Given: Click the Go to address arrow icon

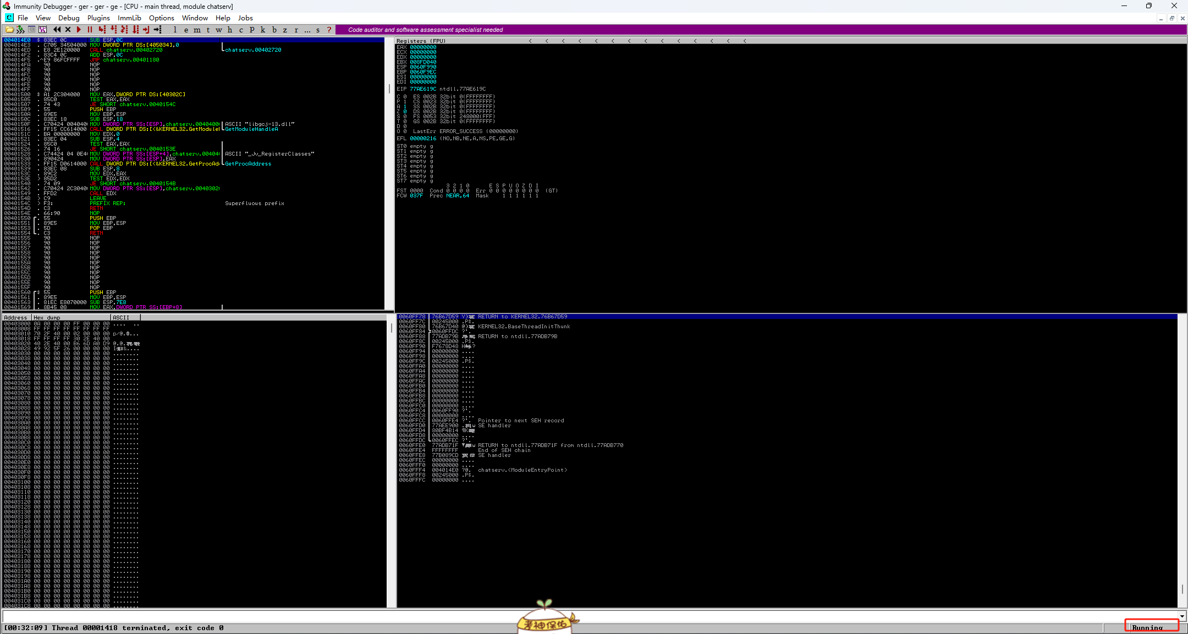Looking at the screenshot, I should pyautogui.click(x=157, y=30).
